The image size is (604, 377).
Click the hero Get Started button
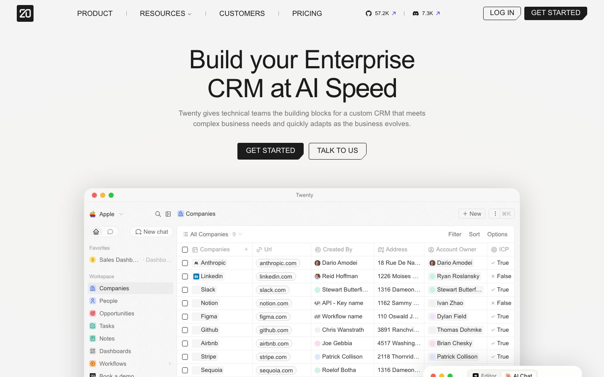271,151
